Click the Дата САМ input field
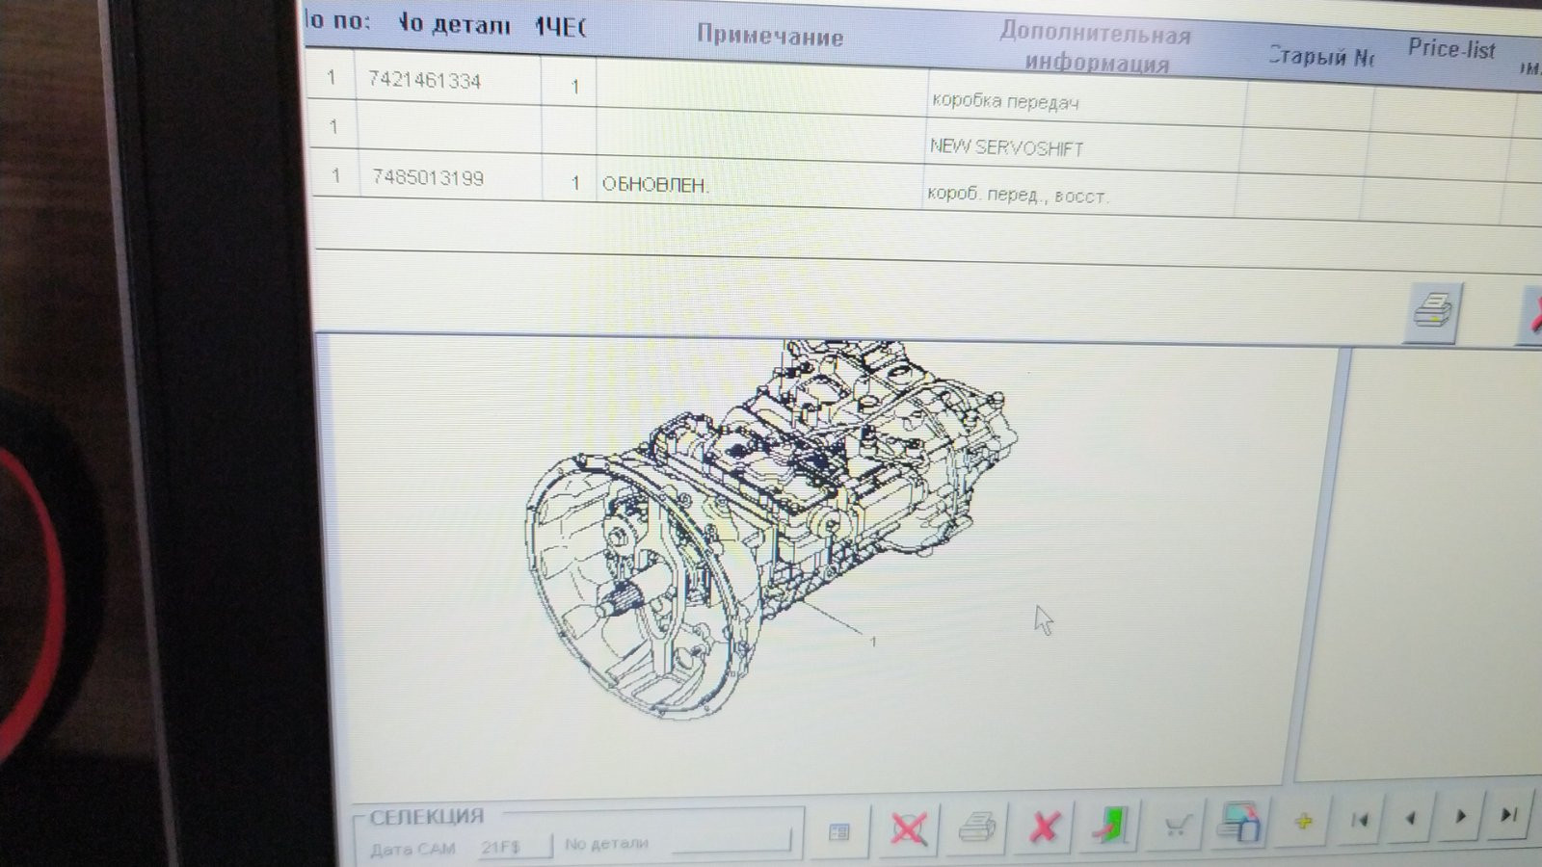 (514, 847)
